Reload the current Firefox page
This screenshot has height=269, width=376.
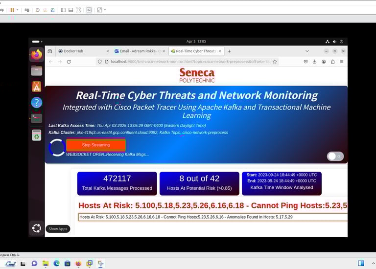[x=69, y=62]
